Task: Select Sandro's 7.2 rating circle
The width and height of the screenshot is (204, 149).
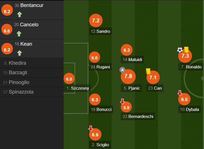Action: click(96, 21)
